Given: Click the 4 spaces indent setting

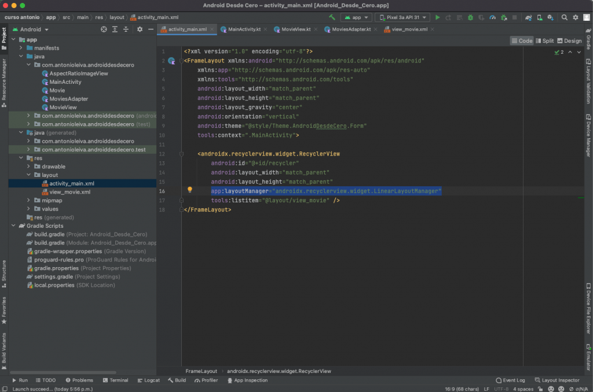Looking at the screenshot, I should coord(523,389).
